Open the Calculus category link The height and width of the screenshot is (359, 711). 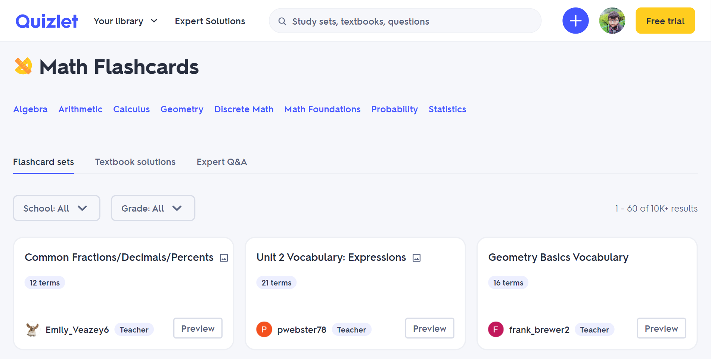131,109
